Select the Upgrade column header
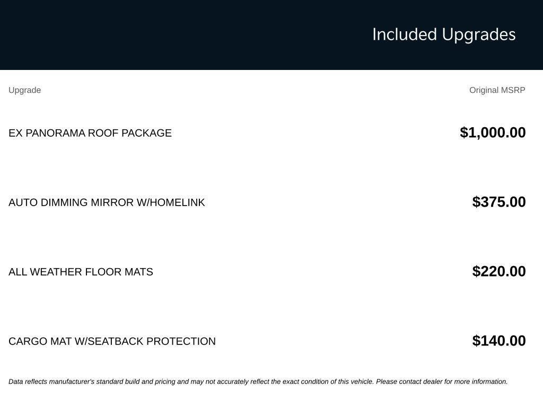The image size is (543, 407). (24, 90)
